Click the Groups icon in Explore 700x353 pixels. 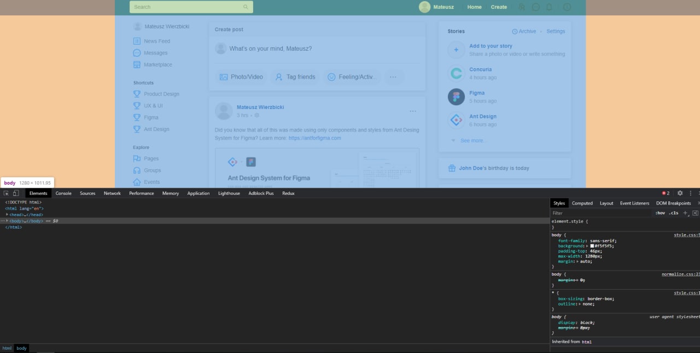137,170
